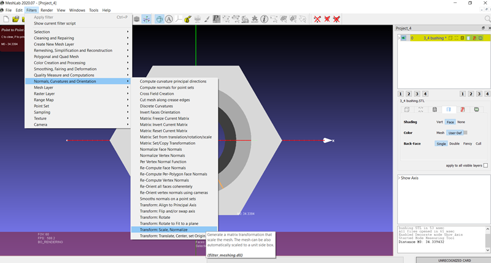Open the Create New Mesh Layer submenu

pos(79,44)
